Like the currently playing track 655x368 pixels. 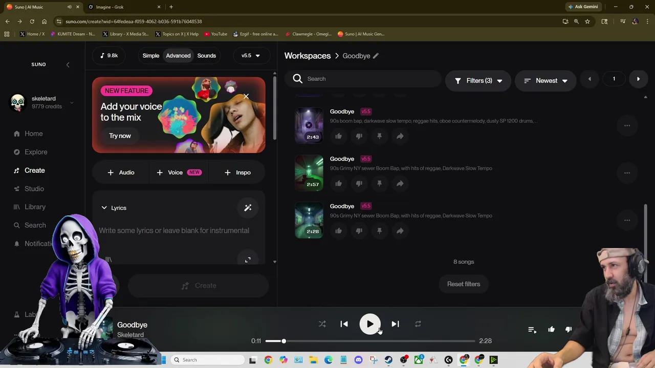pyautogui.click(x=551, y=330)
